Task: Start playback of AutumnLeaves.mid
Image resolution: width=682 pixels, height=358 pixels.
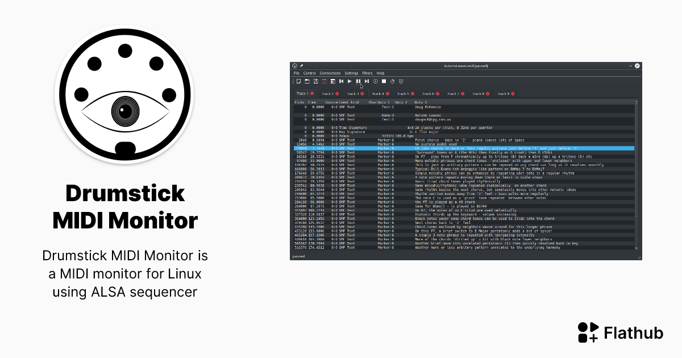Action: click(350, 81)
